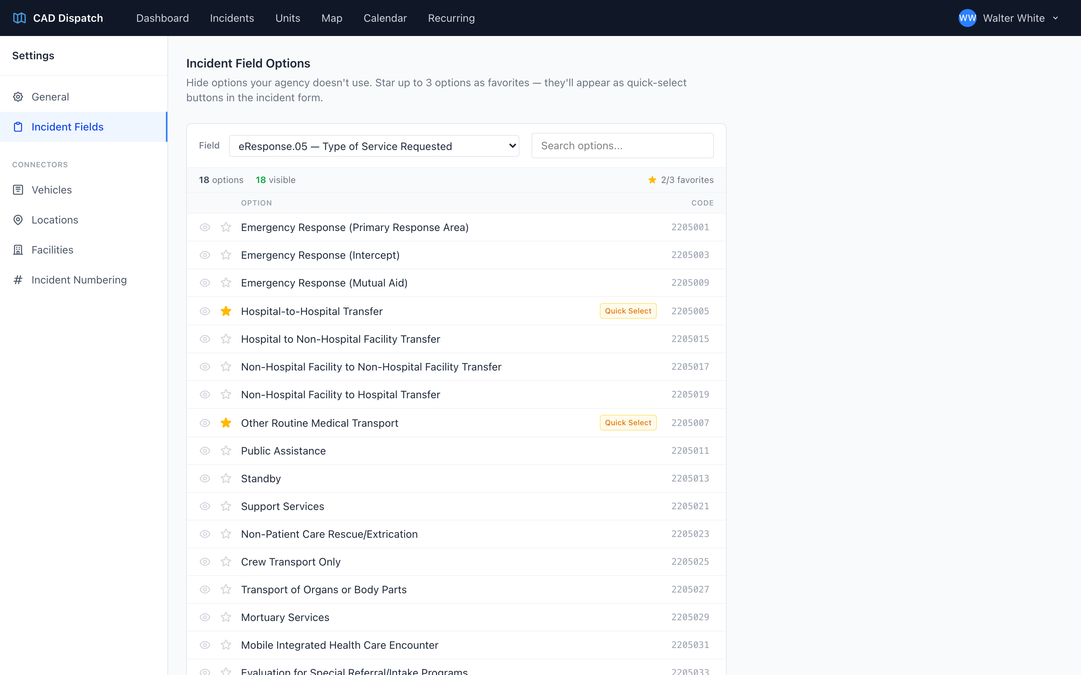Viewport: 1081px width, 675px height.
Task: Toggle visibility of Public Assistance option
Action: (x=205, y=450)
